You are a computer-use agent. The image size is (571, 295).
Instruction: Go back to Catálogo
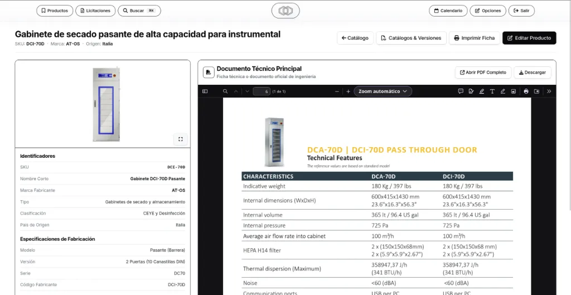(355, 38)
